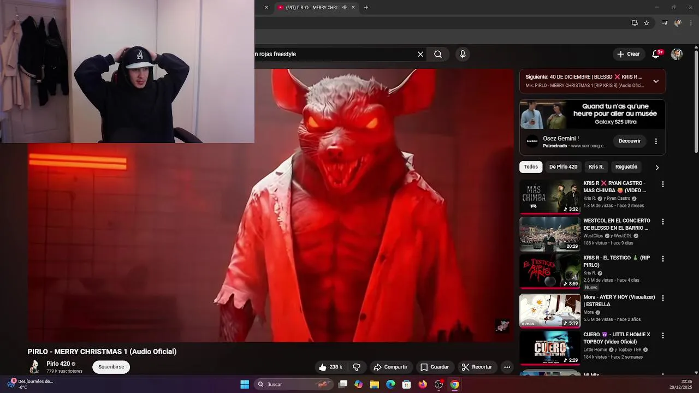The image size is (699, 393).
Task: Select the Reguetón filter chip
Action: [x=626, y=167]
